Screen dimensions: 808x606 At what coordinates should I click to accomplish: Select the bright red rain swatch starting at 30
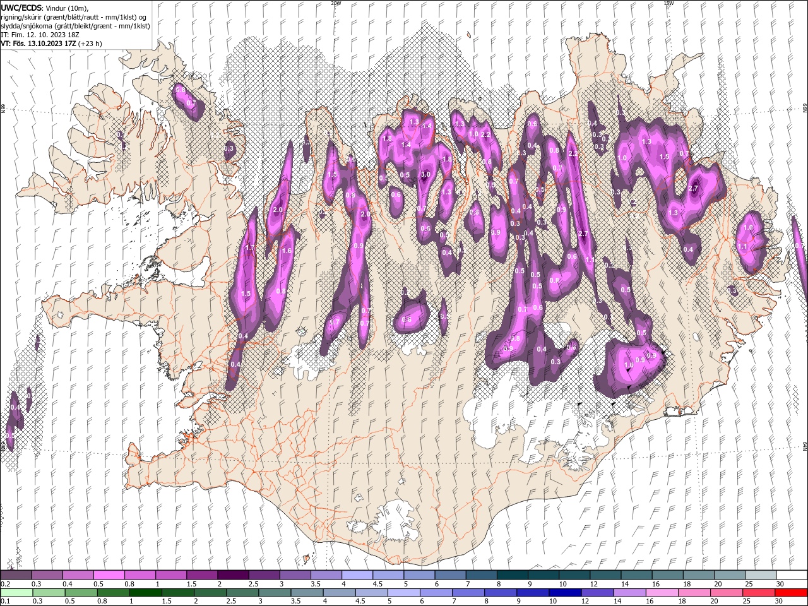[x=791, y=592]
